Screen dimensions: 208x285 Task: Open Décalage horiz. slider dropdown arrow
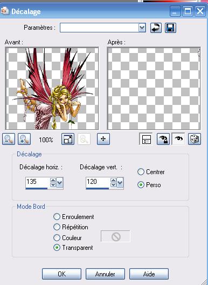[60, 183]
